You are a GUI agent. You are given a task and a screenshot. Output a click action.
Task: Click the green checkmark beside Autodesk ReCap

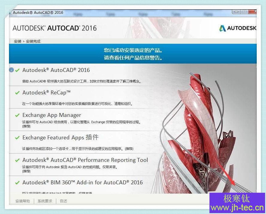click(x=17, y=93)
